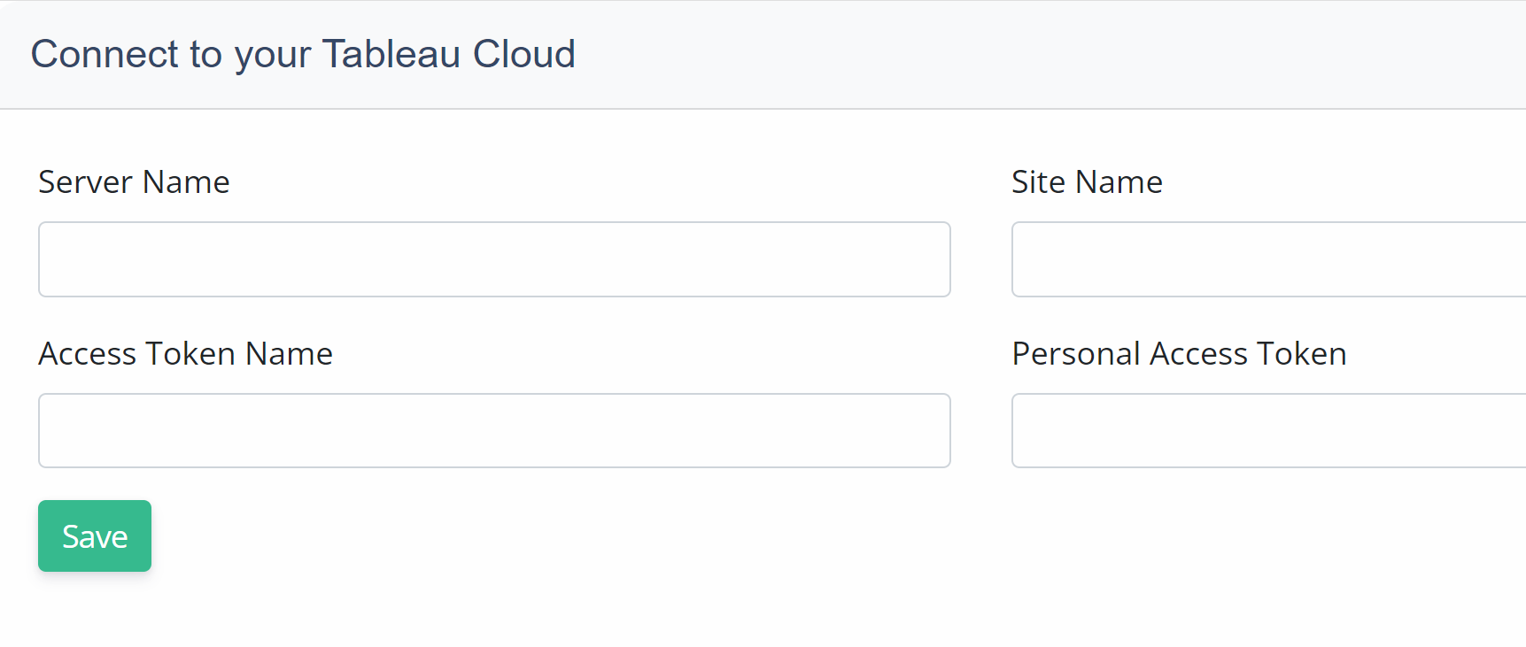
Task: Place cursor in the box under Server Name
Action: [494, 259]
